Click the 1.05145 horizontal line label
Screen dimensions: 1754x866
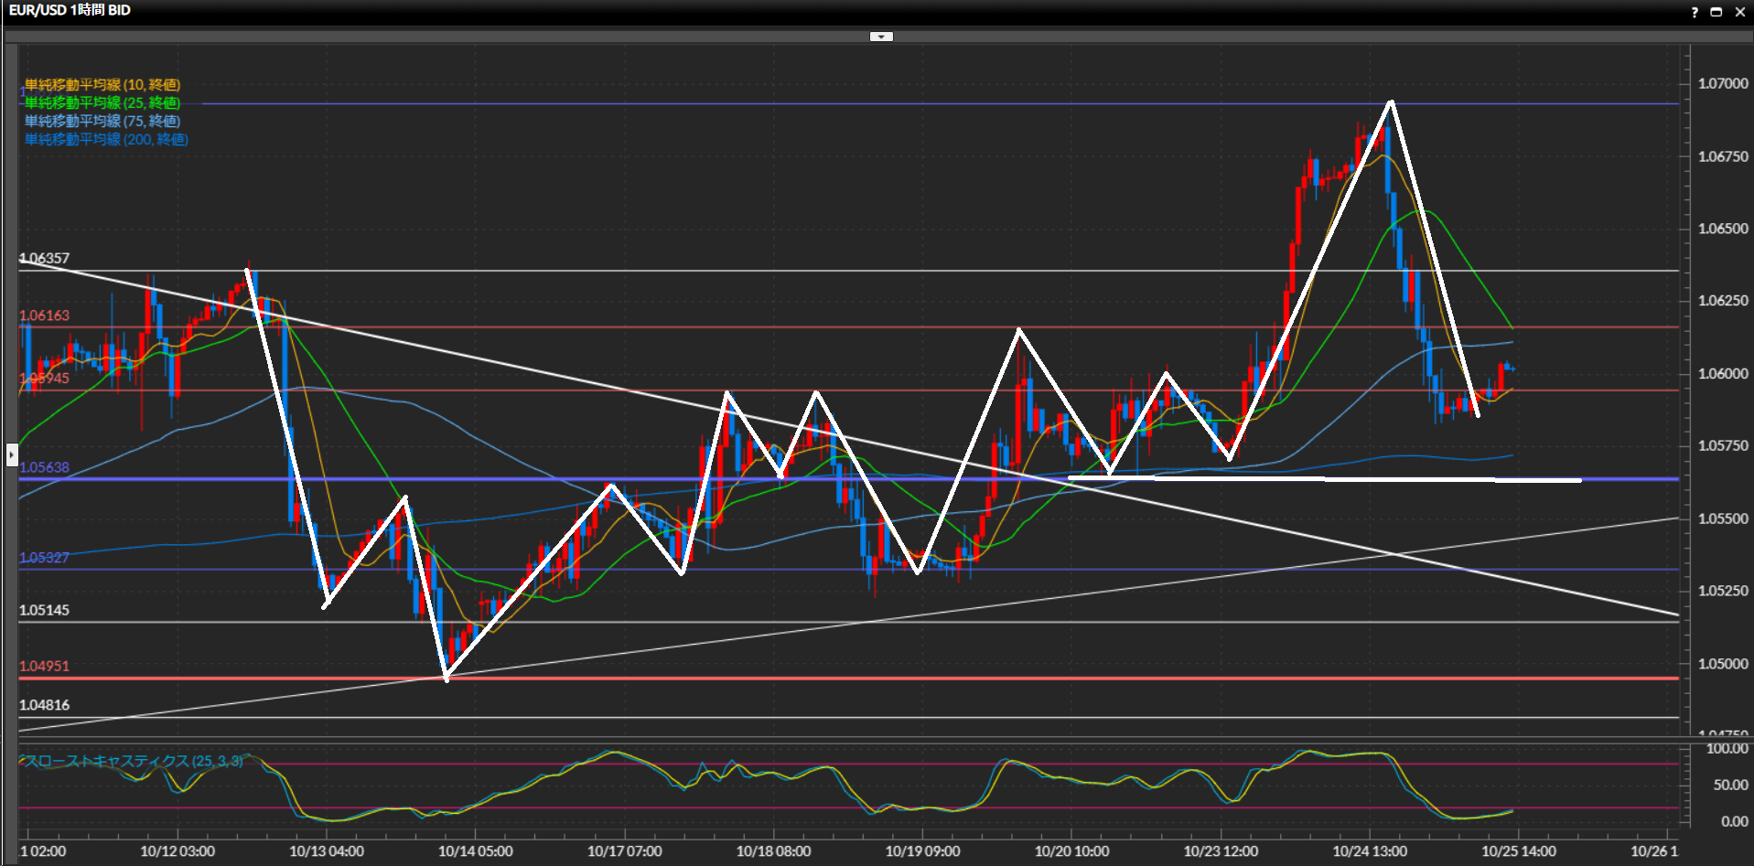(x=44, y=610)
